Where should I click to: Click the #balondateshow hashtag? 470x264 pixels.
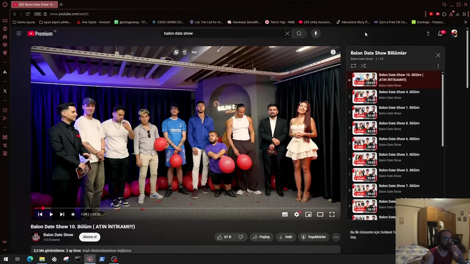coord(104,250)
